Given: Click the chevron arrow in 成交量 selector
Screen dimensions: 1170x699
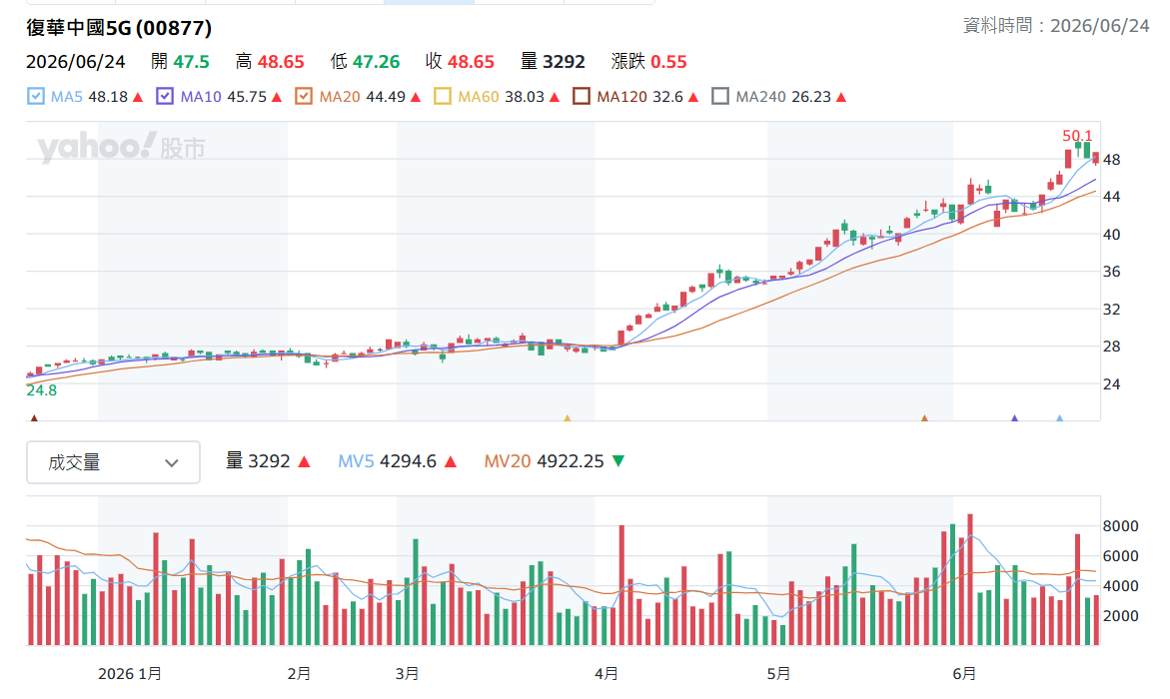Looking at the screenshot, I should (172, 463).
